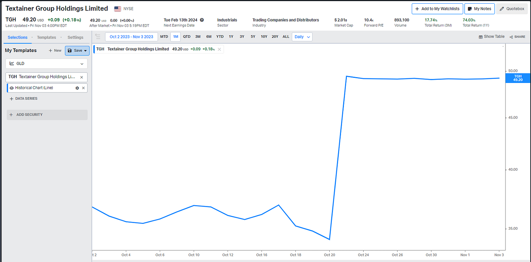Open the Daily frequency dropdown
Screen dimensions: 531x262
(x=302, y=37)
